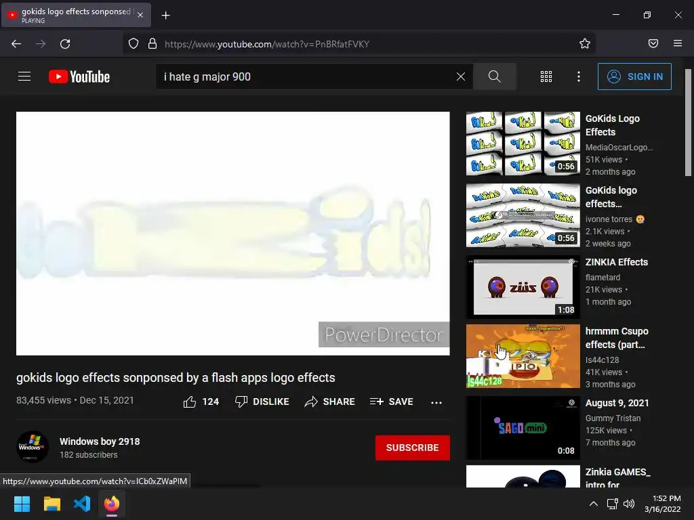Click the DISLIKE button
This screenshot has height=520, width=694.
[x=262, y=402]
